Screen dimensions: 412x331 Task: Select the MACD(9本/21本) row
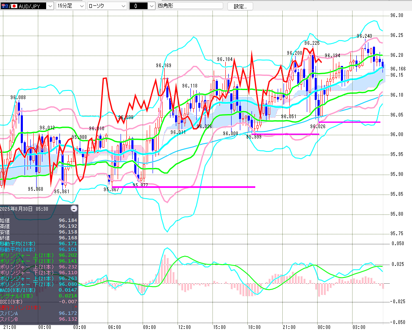pos(39,290)
